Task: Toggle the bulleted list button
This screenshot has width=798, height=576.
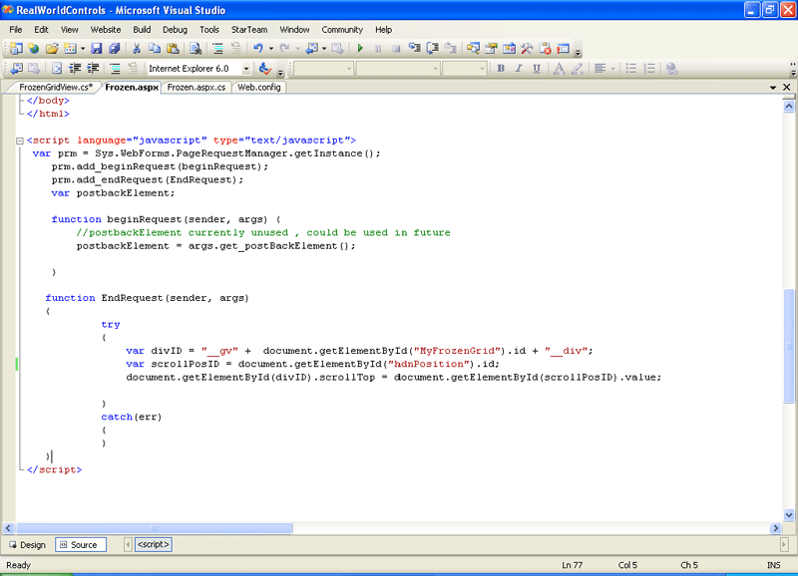Action: [x=631, y=68]
